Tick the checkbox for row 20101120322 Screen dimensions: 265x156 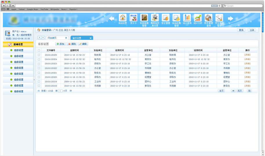click(39, 68)
